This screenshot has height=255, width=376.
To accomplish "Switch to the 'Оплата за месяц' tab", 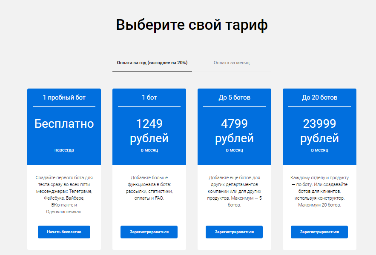I will click(231, 63).
